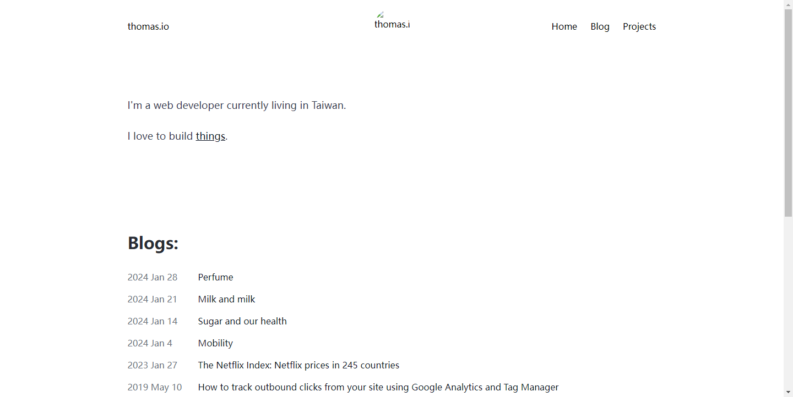The image size is (793, 397).
Task: Open the Blog nav item
Action: (600, 26)
